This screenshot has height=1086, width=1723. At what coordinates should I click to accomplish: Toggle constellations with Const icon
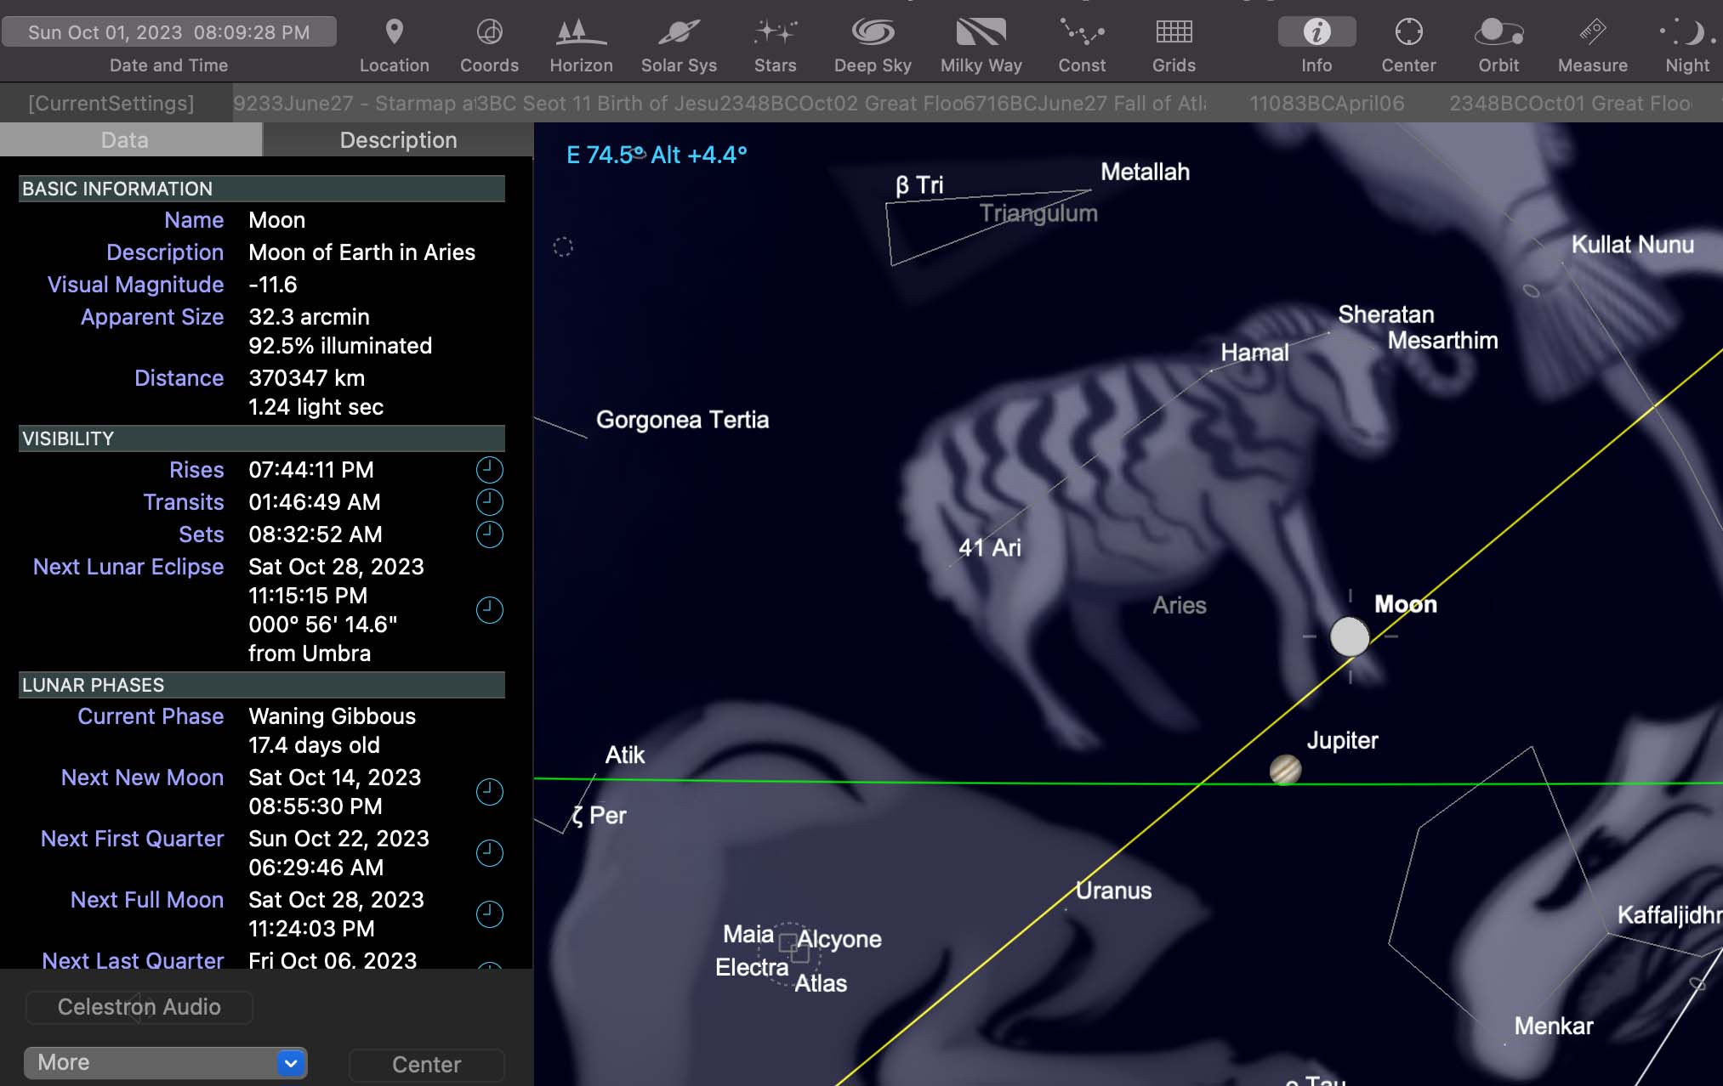pos(1082,32)
